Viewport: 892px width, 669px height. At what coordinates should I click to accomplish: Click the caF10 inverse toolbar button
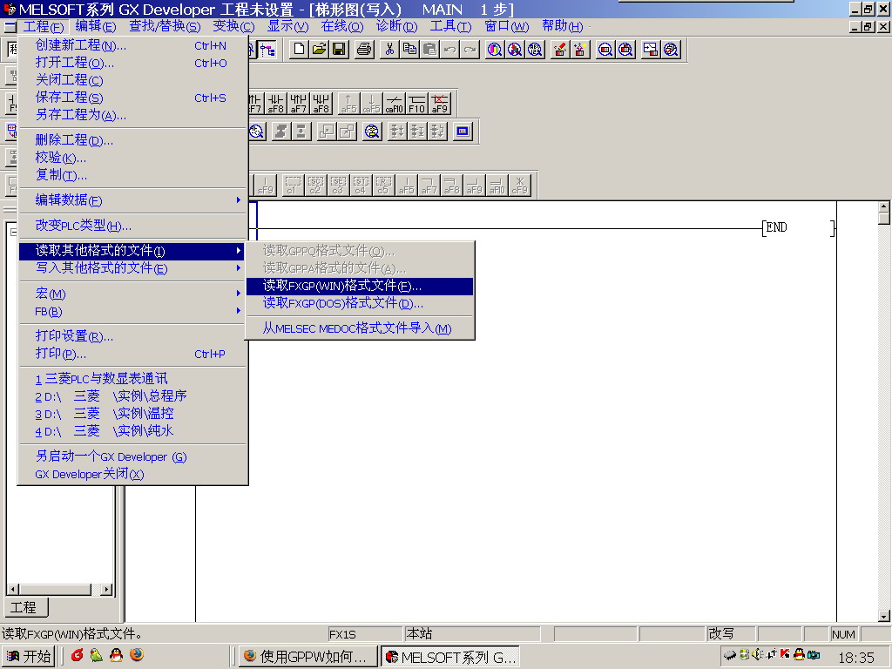tap(395, 104)
